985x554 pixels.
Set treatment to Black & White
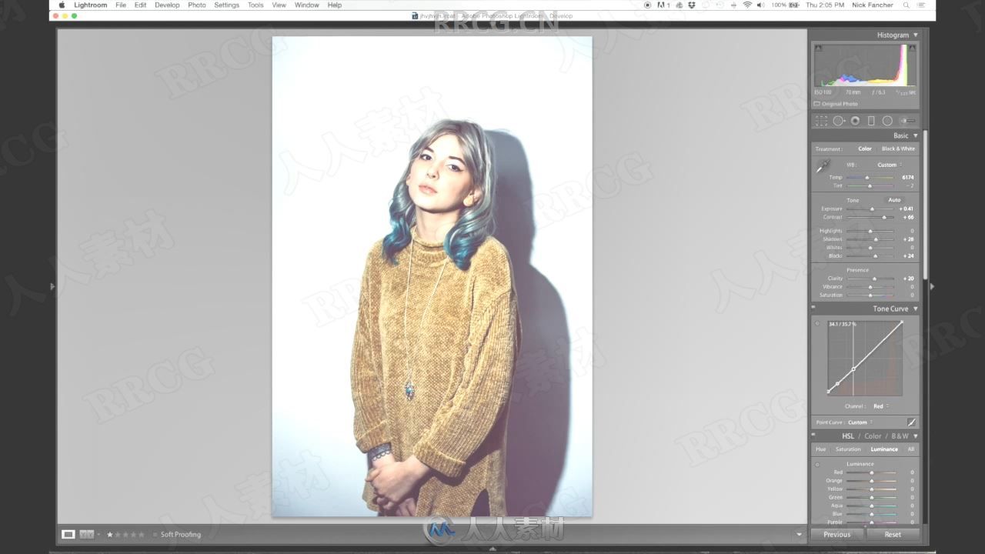pyautogui.click(x=898, y=149)
